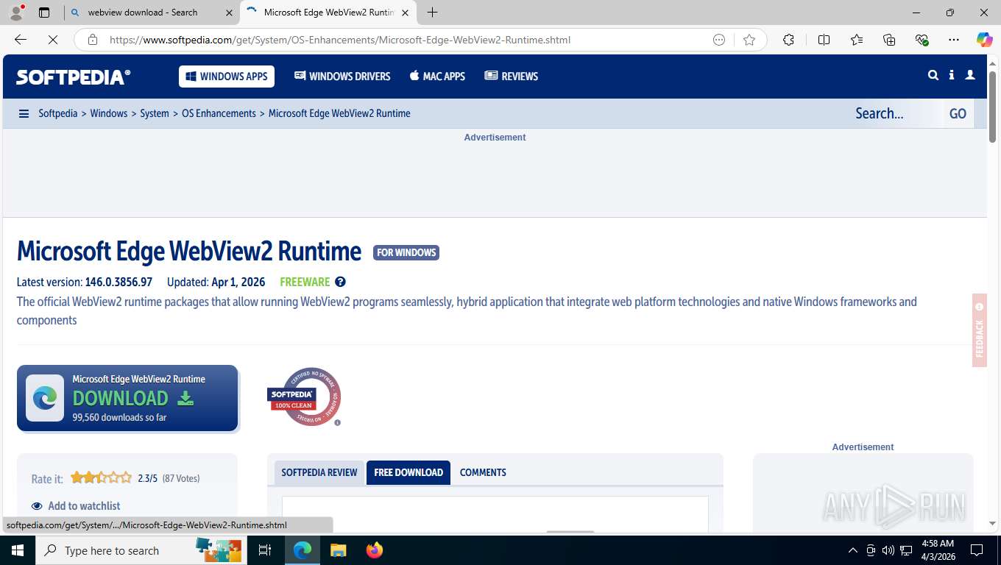Open Collections icon in toolbar

[x=889, y=40]
